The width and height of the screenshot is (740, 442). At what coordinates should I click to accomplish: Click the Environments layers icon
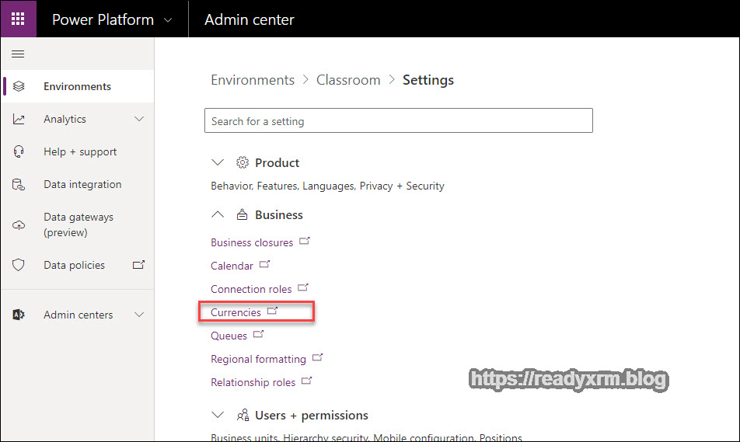pos(19,86)
